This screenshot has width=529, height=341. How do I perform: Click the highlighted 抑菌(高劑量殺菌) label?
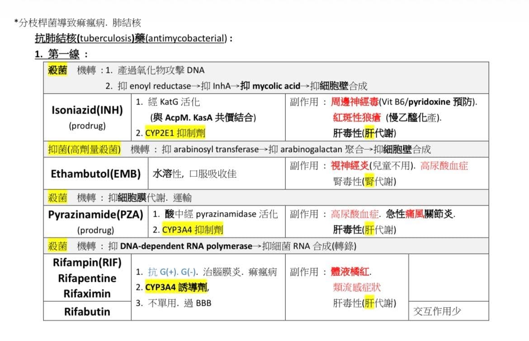[85, 149]
